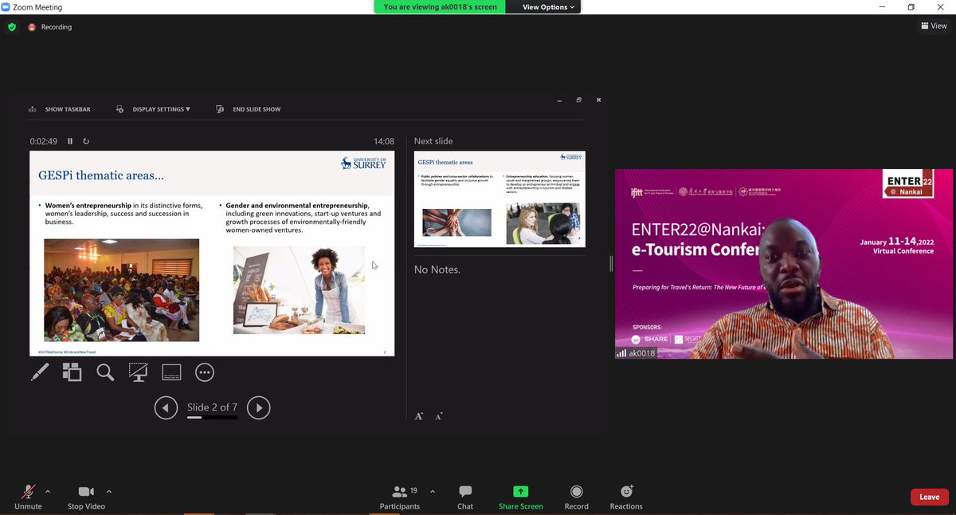Click the Zoom Meeting title bar logo
This screenshot has height=515, width=956.
6,7
